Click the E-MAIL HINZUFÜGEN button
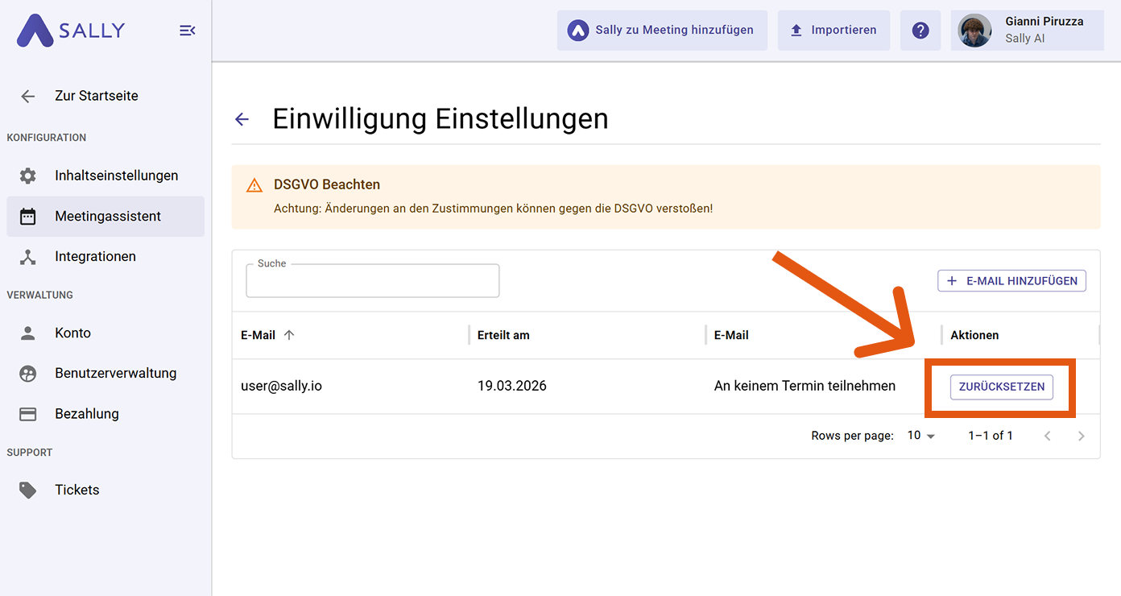The image size is (1121, 596). click(1011, 281)
